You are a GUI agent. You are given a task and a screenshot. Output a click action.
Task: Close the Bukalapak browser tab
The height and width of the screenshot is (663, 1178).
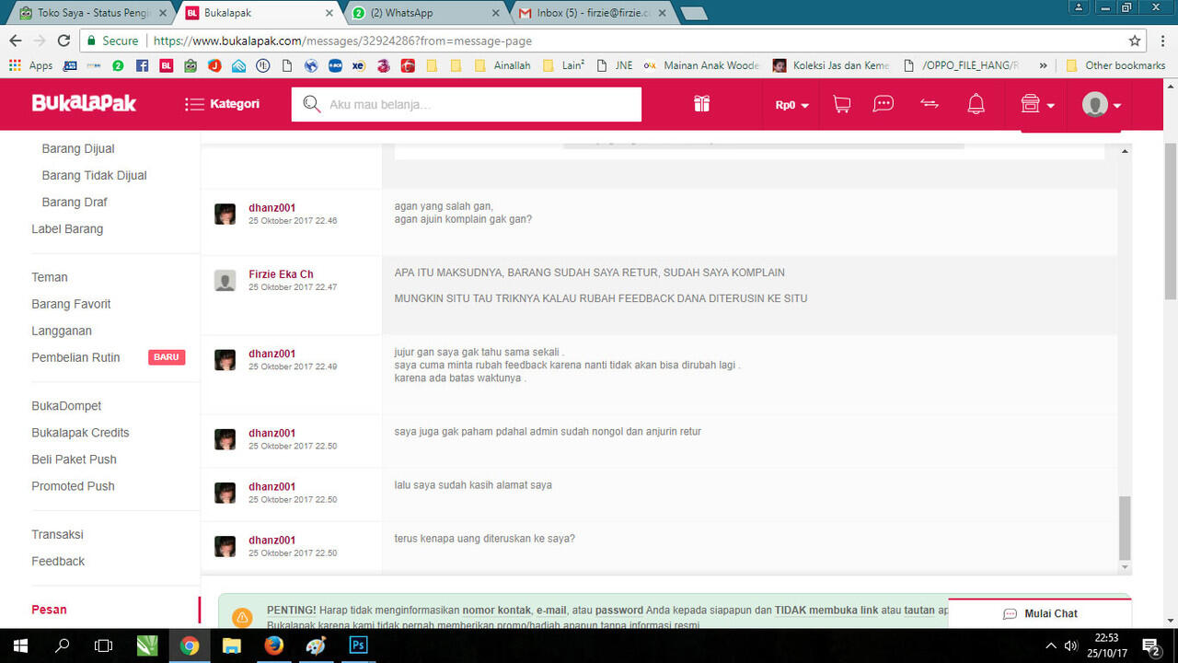point(329,13)
